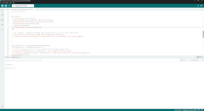Toggle autoscroll in Serial Monitor
204x111 pixels.
(x=198, y=57)
